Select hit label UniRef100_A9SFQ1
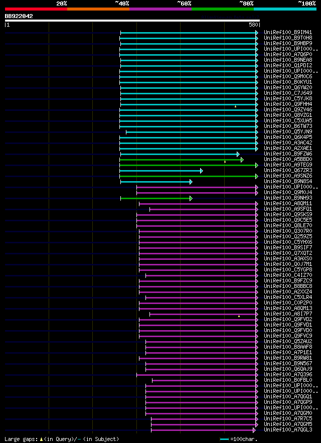 coord(288,209)
